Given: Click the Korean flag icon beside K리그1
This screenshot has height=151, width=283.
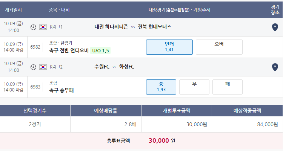Looking at the screenshot, I should click(43, 27).
